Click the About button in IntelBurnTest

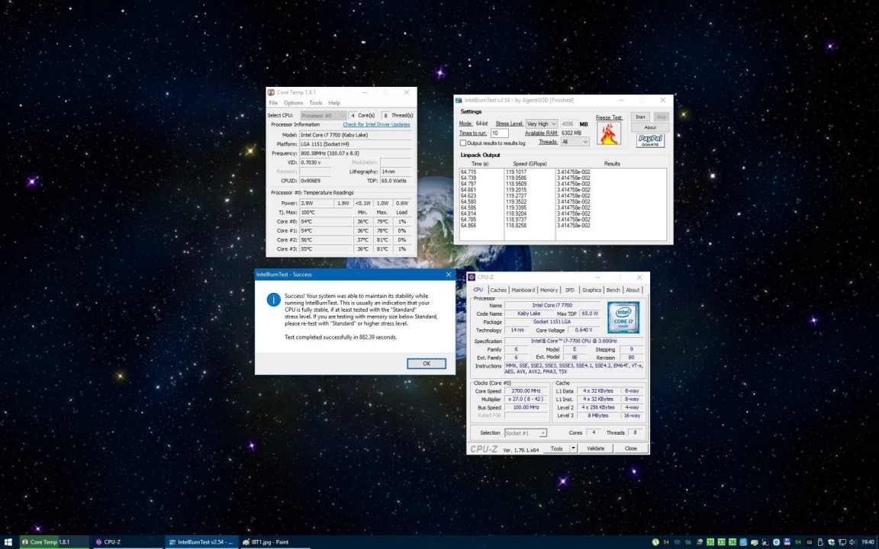(650, 128)
